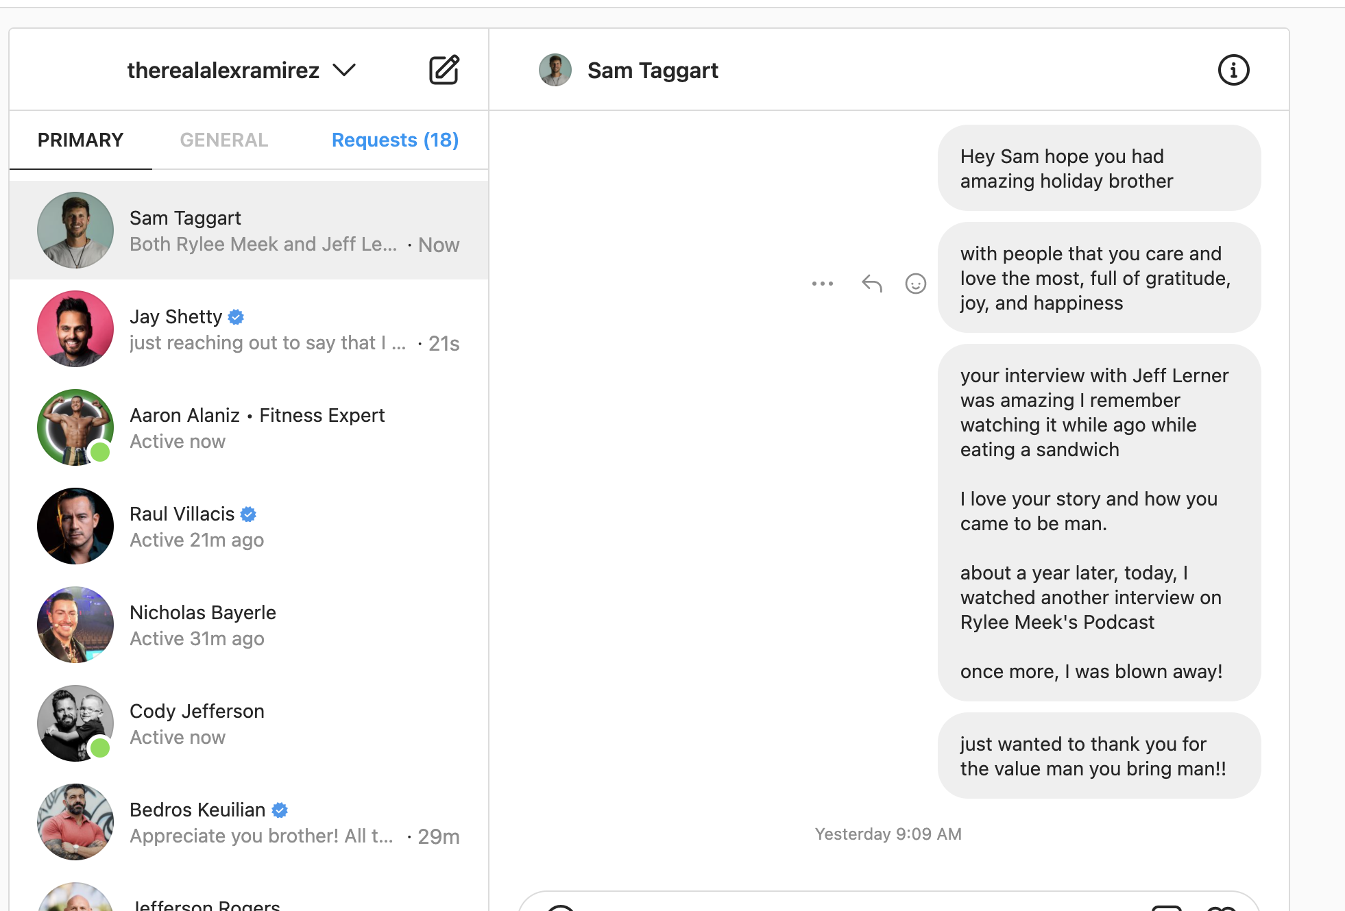
Task: Open Sam Taggart's header profile picture
Action: [x=555, y=70]
